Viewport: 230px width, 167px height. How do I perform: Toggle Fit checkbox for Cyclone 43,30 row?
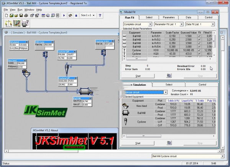199,54
